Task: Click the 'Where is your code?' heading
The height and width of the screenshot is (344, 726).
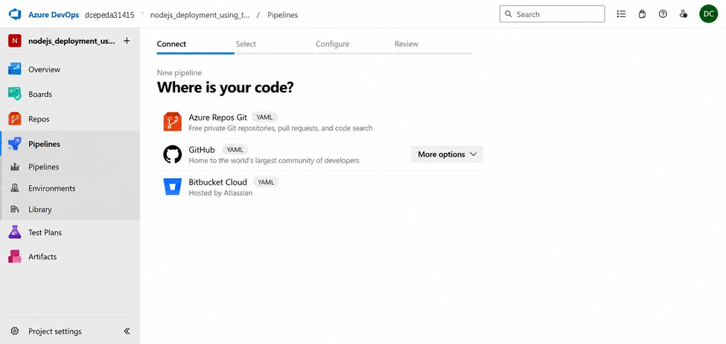Action: pyautogui.click(x=226, y=87)
